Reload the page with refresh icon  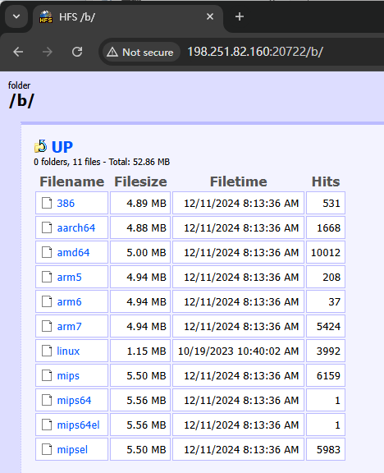77,52
